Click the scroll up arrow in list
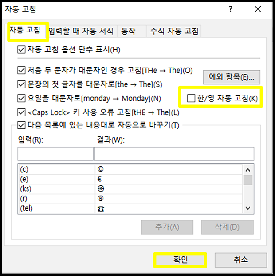Screen dimensions: 275x276 click(248, 170)
